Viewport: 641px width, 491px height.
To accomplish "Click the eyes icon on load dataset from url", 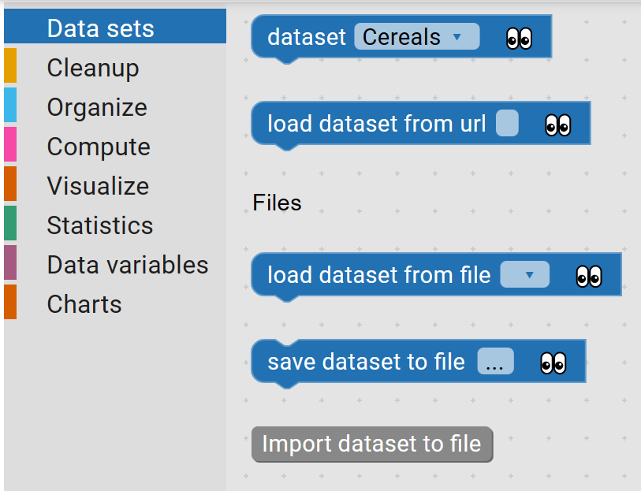I will [x=561, y=123].
